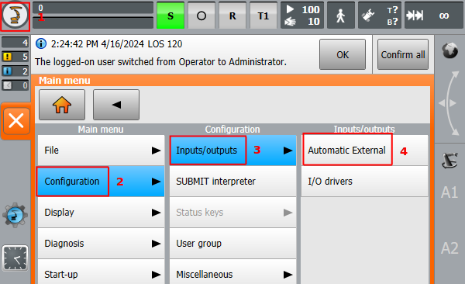Open the main menu via robot icon
Viewport: 465px width, 284px height.
[x=15, y=16]
